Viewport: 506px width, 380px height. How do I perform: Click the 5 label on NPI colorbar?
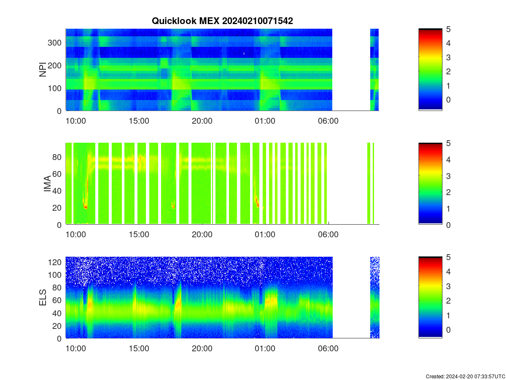point(448,29)
